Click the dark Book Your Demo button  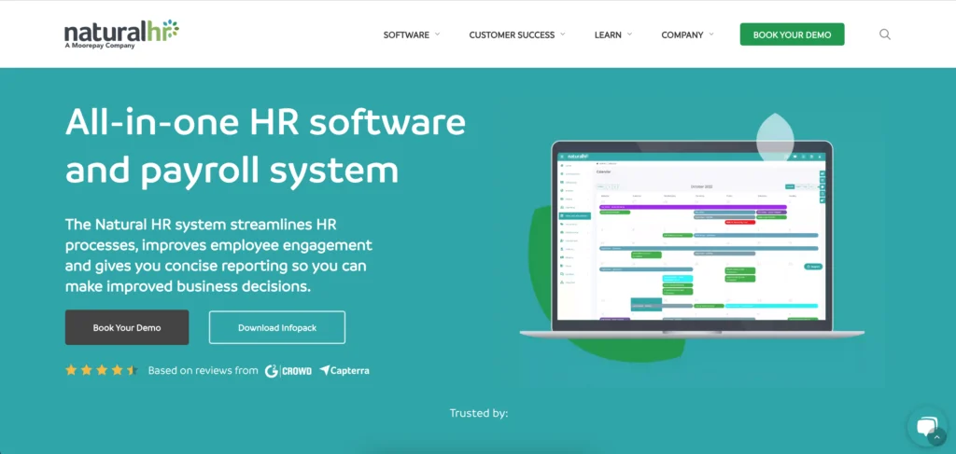(x=127, y=327)
